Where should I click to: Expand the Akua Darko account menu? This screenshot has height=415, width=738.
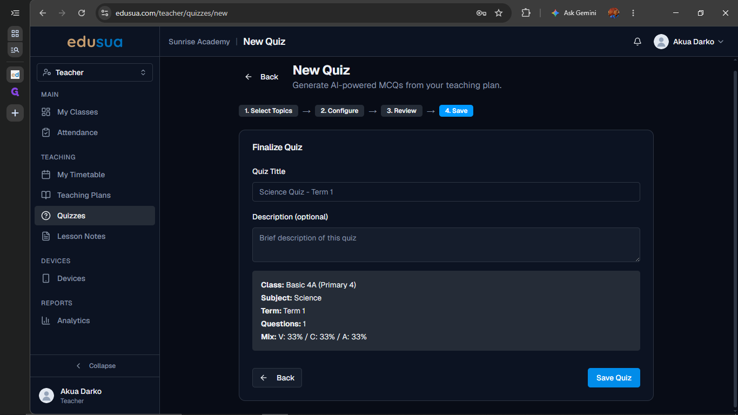click(x=689, y=42)
